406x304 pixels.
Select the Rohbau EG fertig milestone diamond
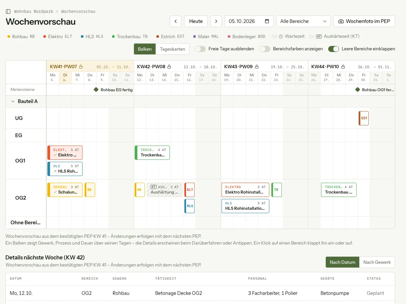tap(96, 90)
